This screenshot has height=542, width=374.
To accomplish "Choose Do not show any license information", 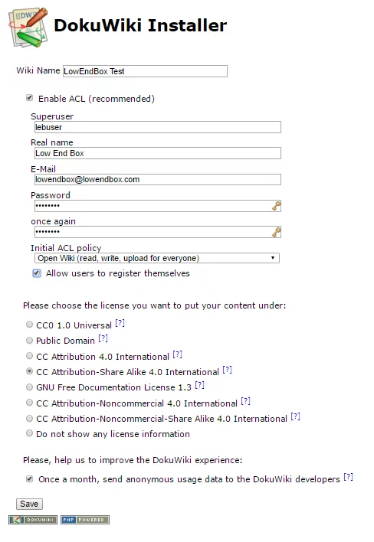I will (x=29, y=433).
